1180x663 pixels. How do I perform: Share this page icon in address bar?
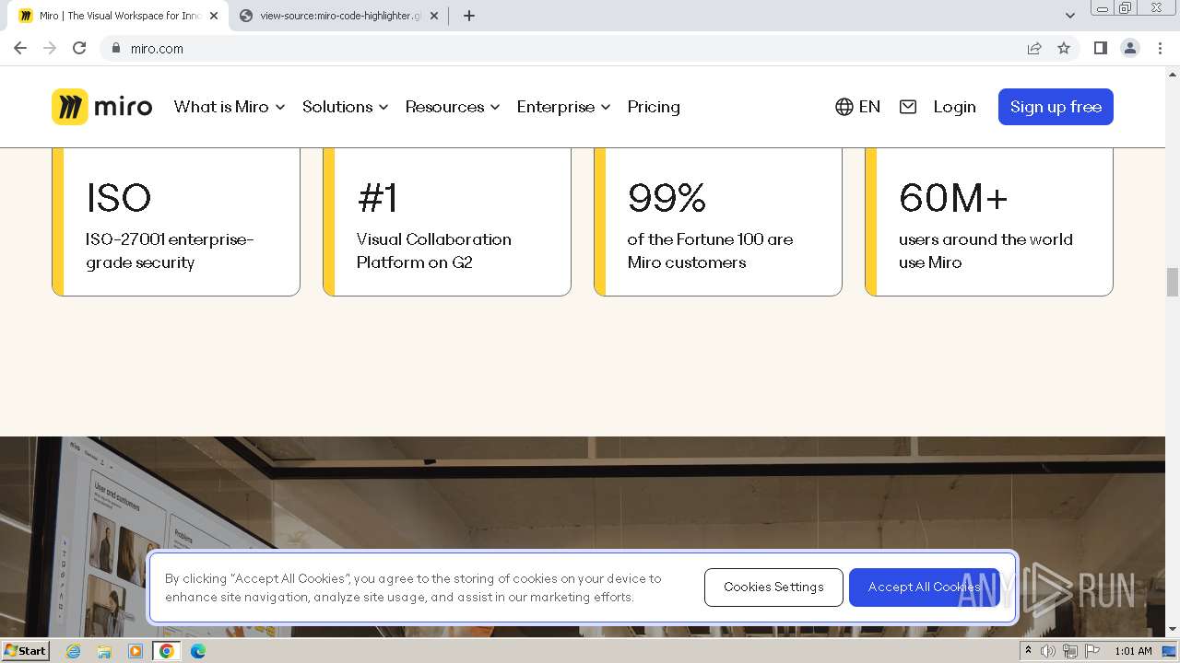(1034, 48)
